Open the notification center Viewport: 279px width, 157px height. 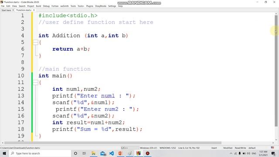point(273,153)
